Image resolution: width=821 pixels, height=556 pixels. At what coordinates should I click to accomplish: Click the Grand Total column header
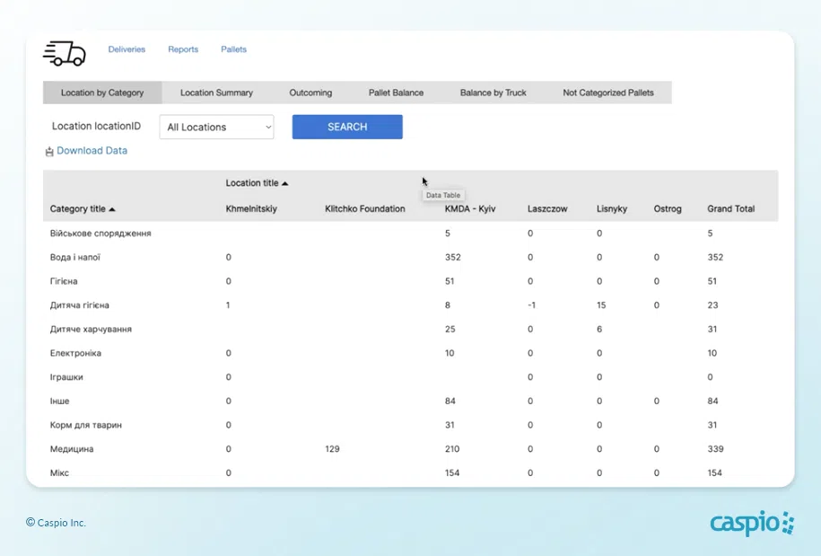click(730, 209)
